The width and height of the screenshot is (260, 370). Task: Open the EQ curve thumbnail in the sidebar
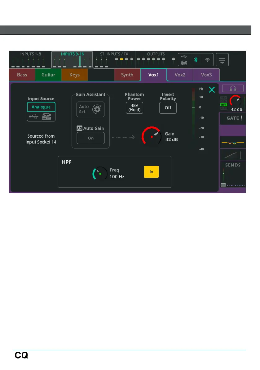pos(233,142)
